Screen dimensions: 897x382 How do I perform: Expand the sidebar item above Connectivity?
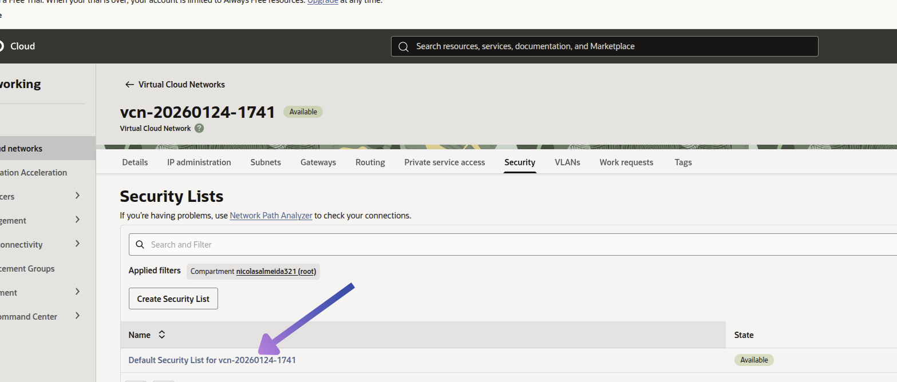point(77,220)
